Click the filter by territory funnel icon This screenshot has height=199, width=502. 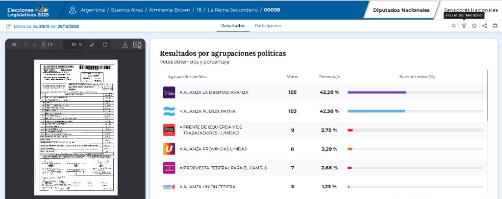[x=464, y=26]
